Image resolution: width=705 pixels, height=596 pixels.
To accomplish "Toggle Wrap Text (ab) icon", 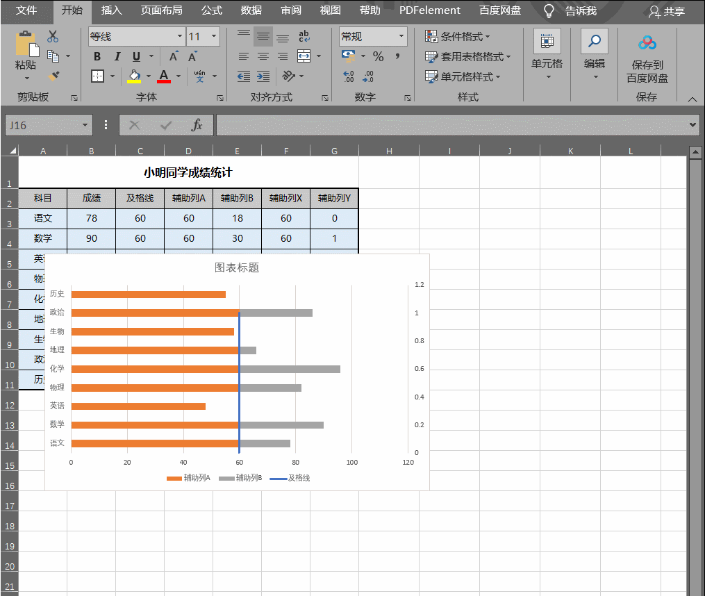I will point(304,36).
